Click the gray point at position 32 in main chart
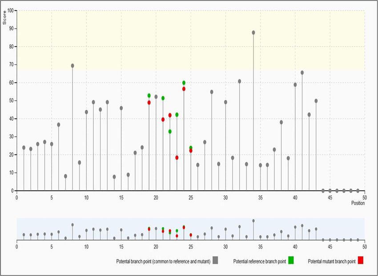 pyautogui.click(x=239, y=81)
